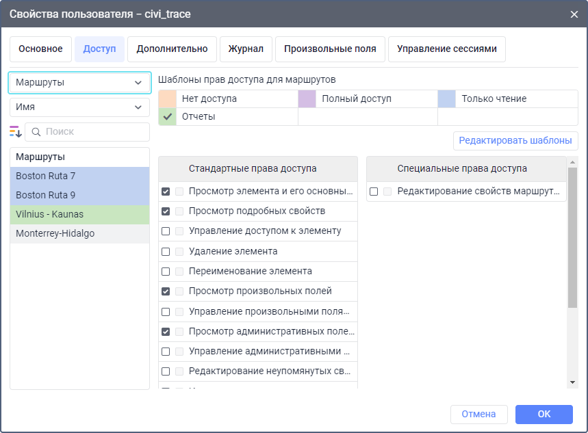The image size is (588, 433).
Task: Click scrollbar down arrow in rights panel
Action: point(572,382)
